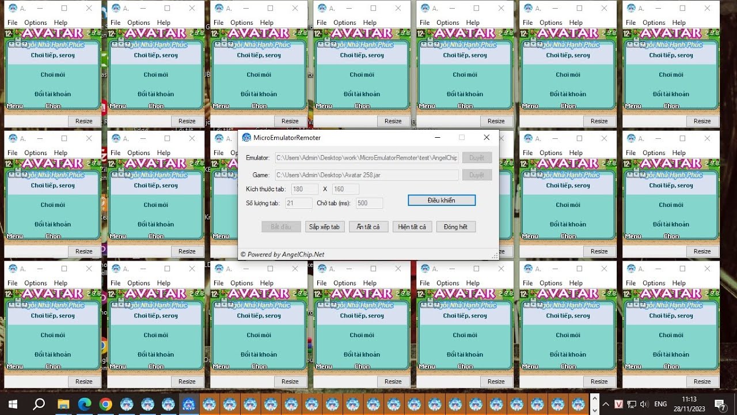Click Resize button in top-left emulator window
The height and width of the screenshot is (415, 737).
[x=84, y=121]
